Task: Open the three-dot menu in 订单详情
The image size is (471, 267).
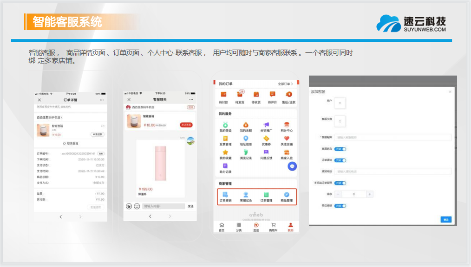Action: (101, 100)
